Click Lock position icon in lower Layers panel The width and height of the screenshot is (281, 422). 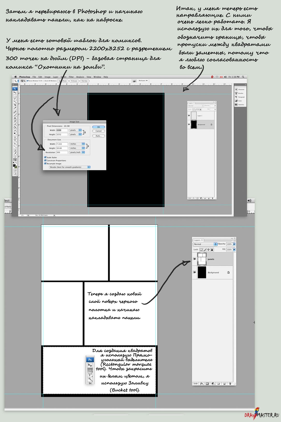click(x=208, y=249)
